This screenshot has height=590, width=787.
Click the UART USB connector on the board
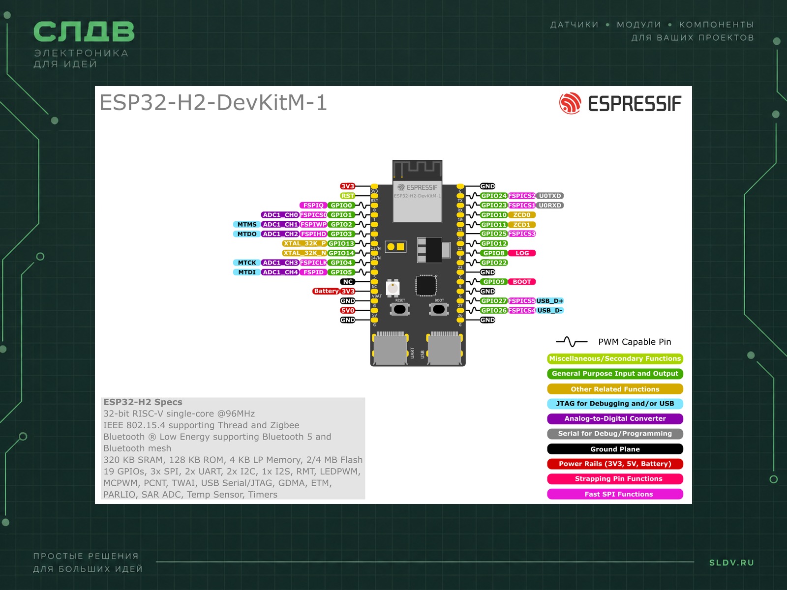pyautogui.click(x=391, y=348)
